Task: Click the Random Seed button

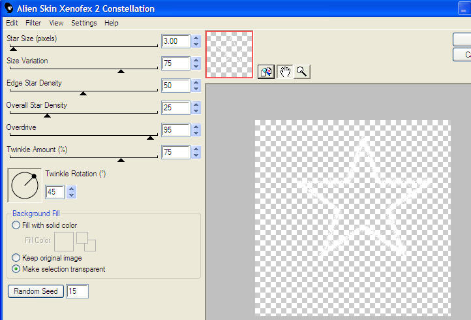Action: point(36,291)
